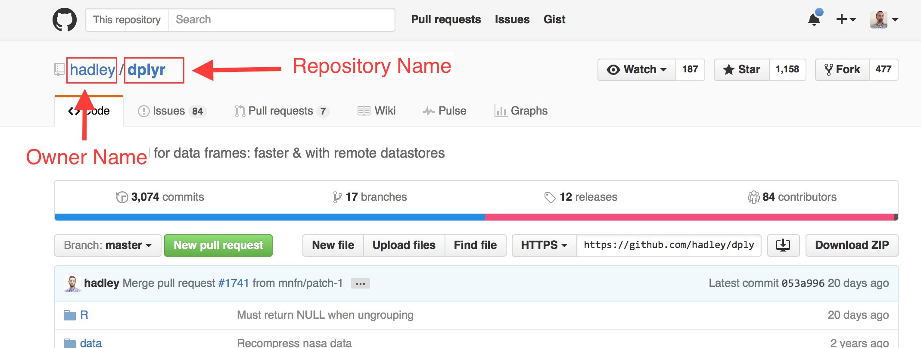Screen dimensions: 921x348
Task: Expand the commit message ellipsis button
Action: coord(360,283)
